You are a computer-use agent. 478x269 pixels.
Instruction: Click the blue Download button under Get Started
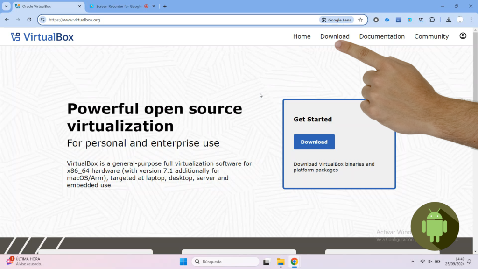click(314, 142)
